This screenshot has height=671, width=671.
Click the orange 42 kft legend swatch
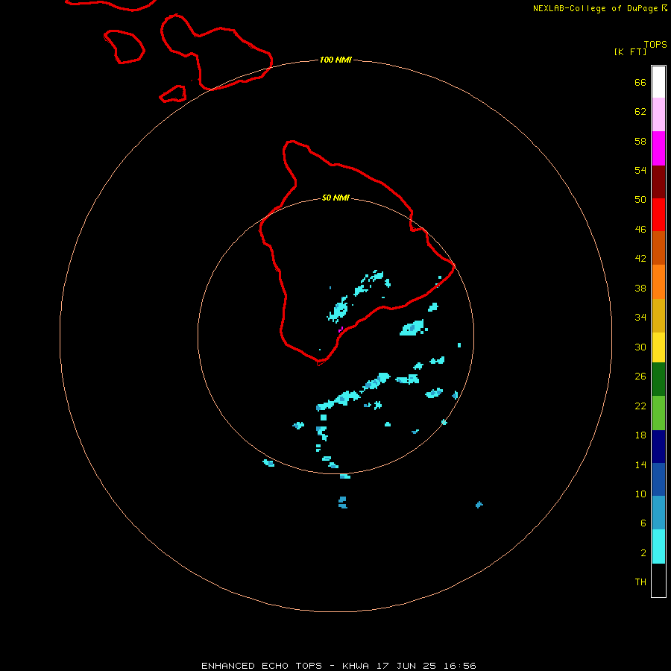click(x=658, y=282)
